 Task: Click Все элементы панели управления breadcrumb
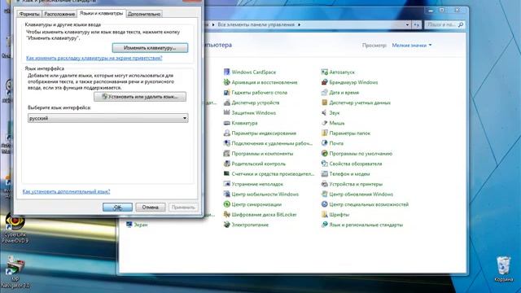pyautogui.click(x=256, y=24)
